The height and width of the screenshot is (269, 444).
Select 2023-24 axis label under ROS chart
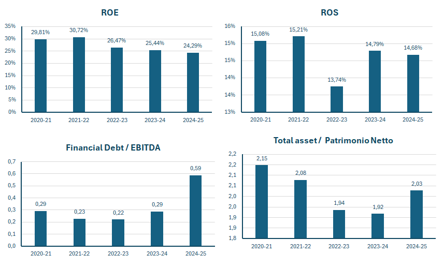(x=375, y=119)
